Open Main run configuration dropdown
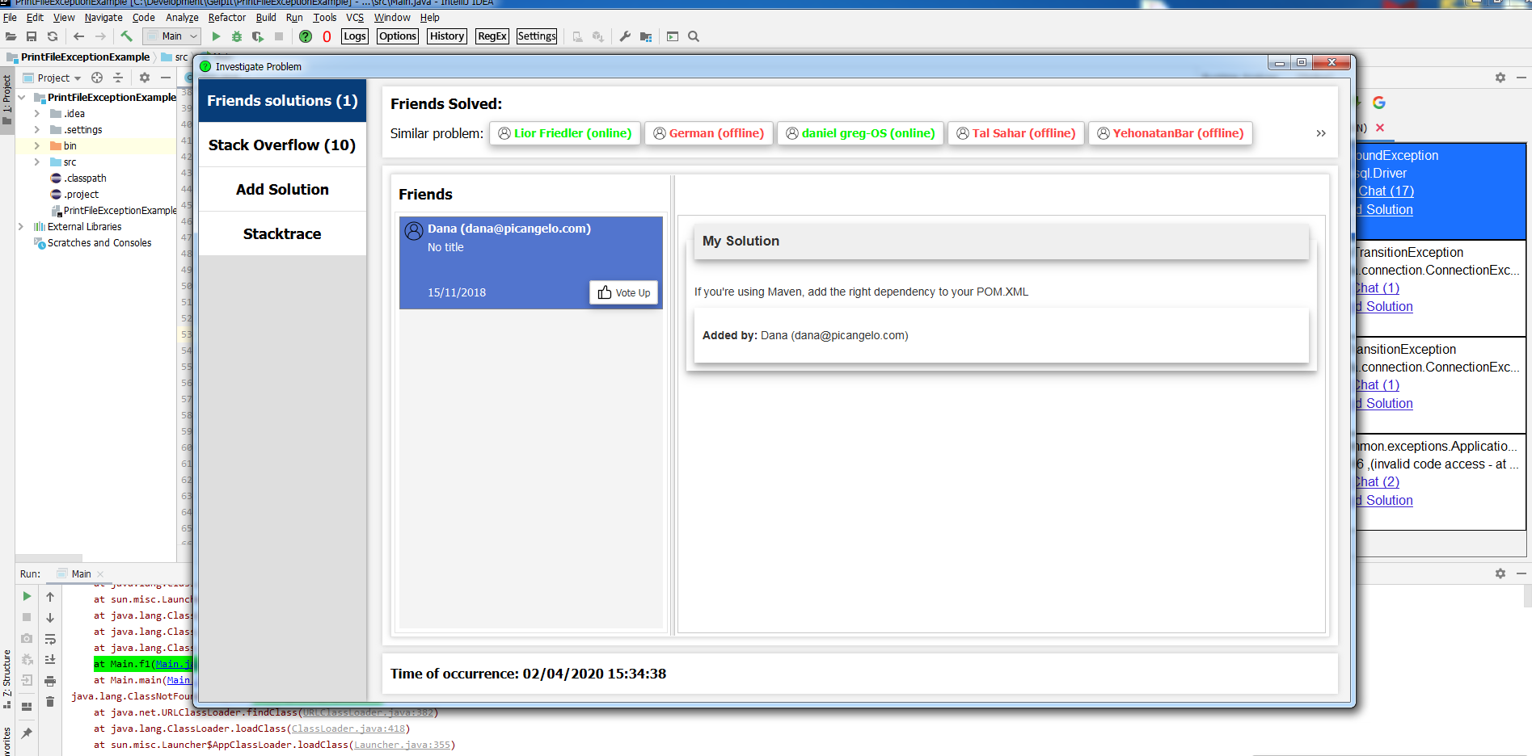This screenshot has width=1532, height=756. [171, 36]
